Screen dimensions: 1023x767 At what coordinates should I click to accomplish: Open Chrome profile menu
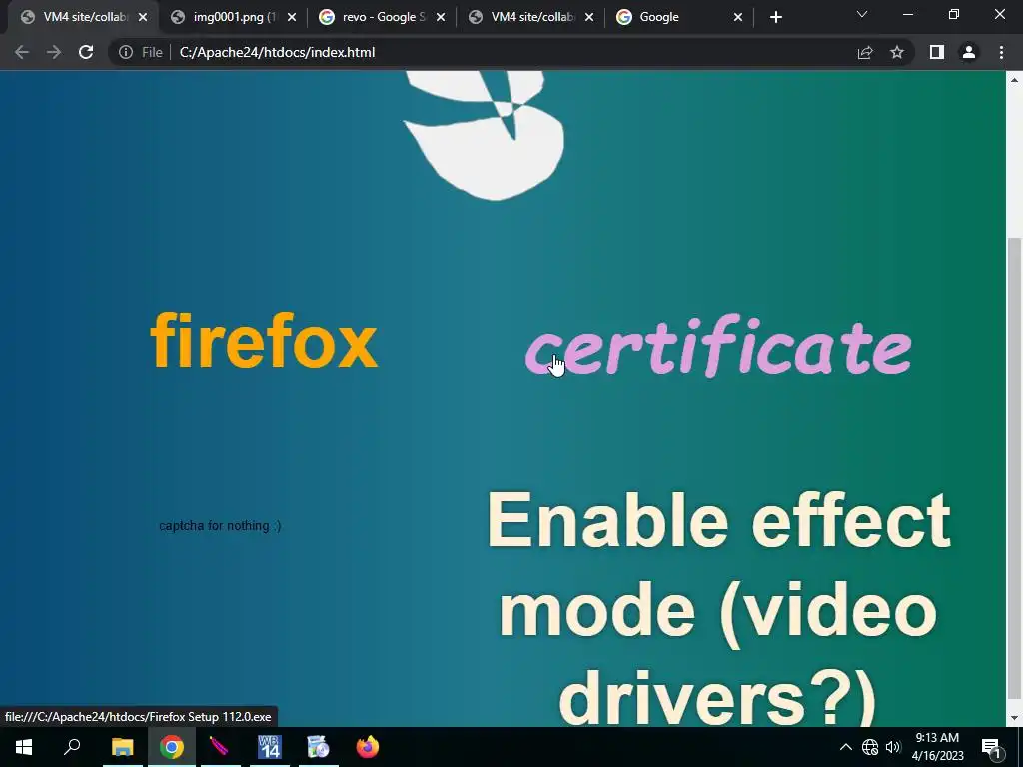[969, 52]
